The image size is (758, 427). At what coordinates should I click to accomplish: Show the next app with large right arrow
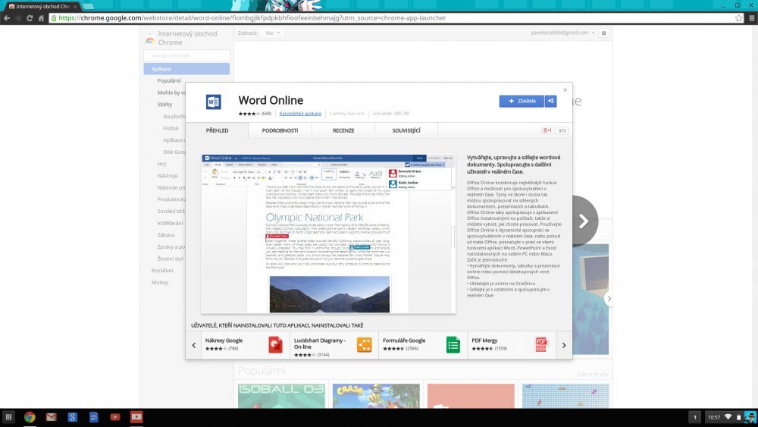point(584,221)
